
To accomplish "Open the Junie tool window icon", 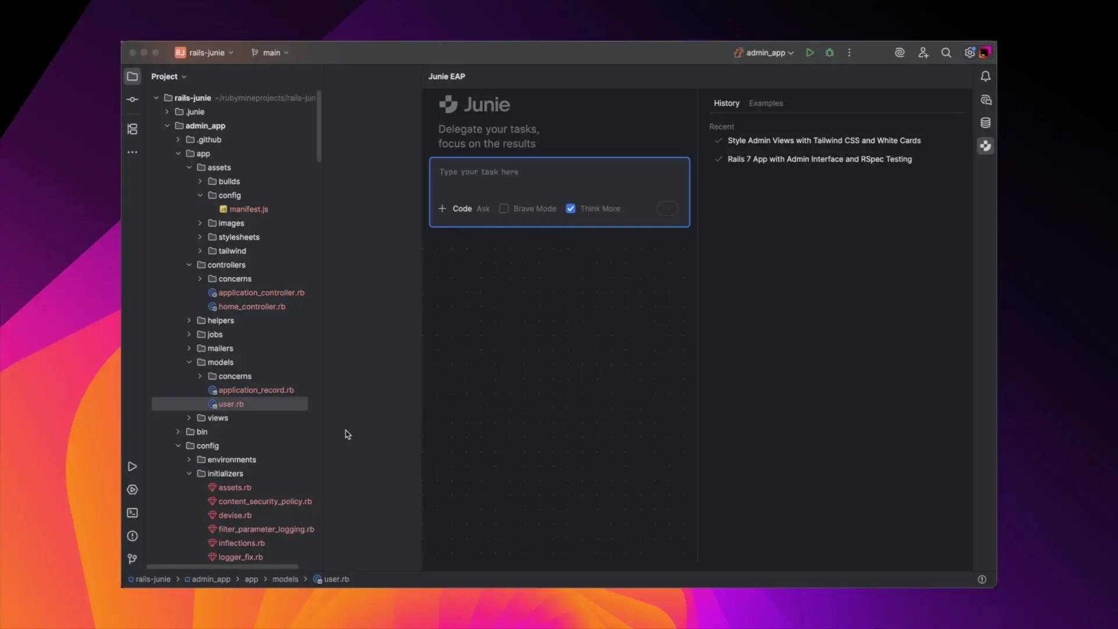I will click(x=985, y=146).
